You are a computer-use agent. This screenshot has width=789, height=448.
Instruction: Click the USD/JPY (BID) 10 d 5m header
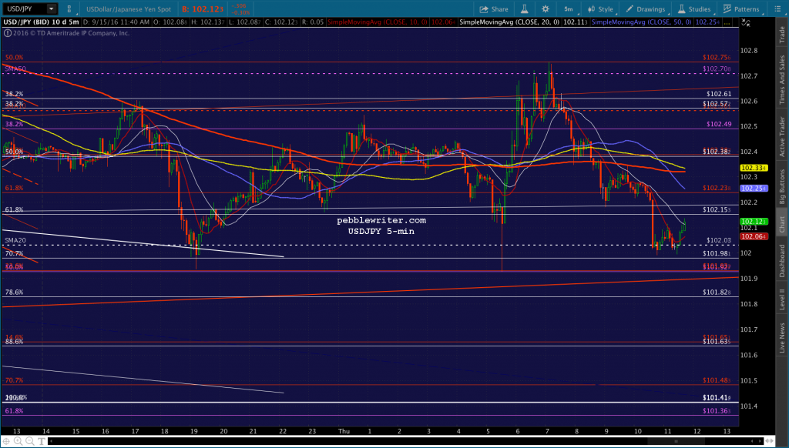(x=41, y=22)
